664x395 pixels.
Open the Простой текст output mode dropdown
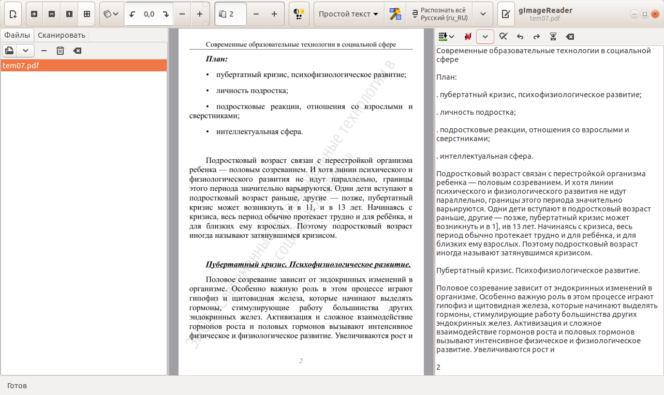348,14
